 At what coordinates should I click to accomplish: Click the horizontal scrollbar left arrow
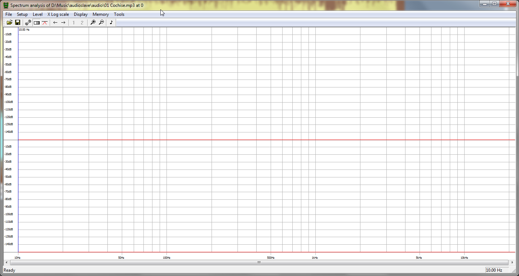6,262
